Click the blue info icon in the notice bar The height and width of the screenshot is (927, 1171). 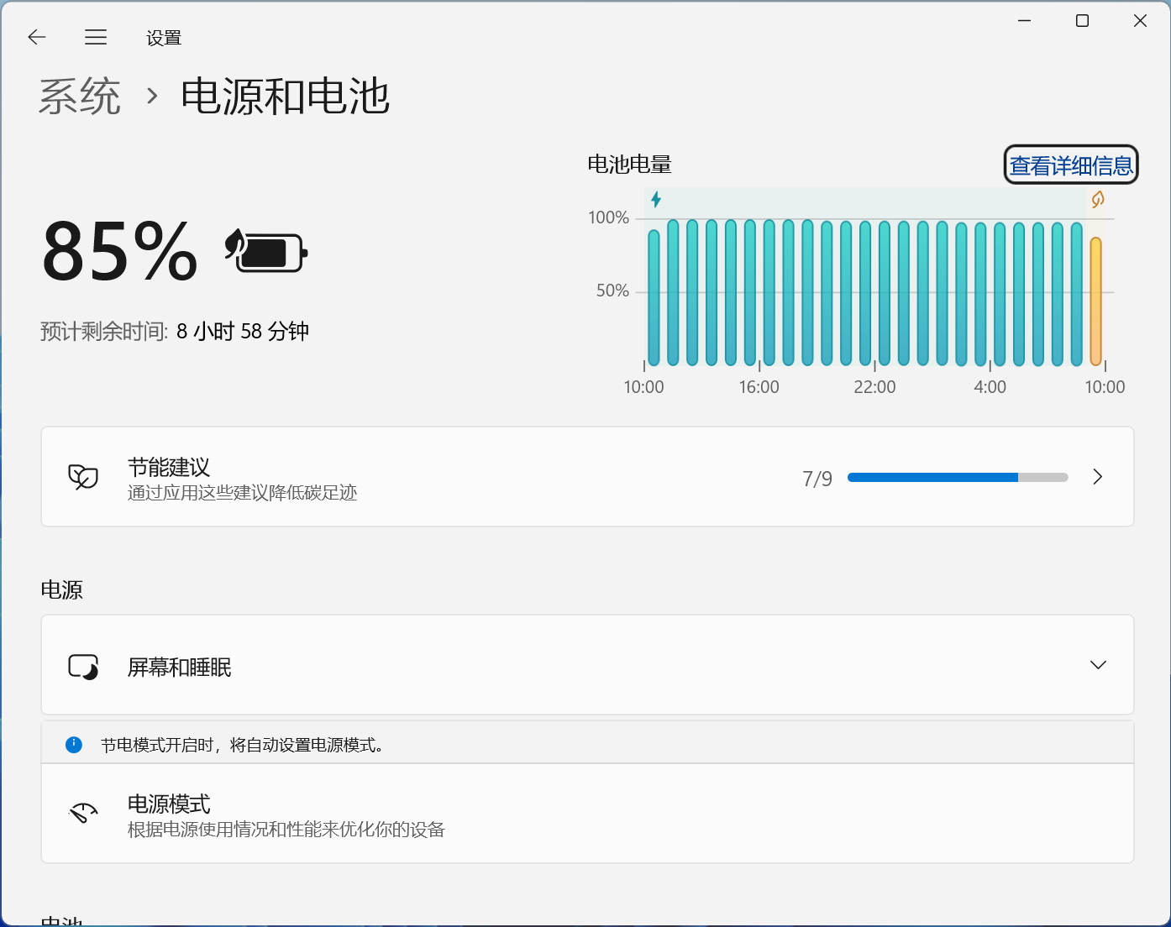click(x=74, y=744)
